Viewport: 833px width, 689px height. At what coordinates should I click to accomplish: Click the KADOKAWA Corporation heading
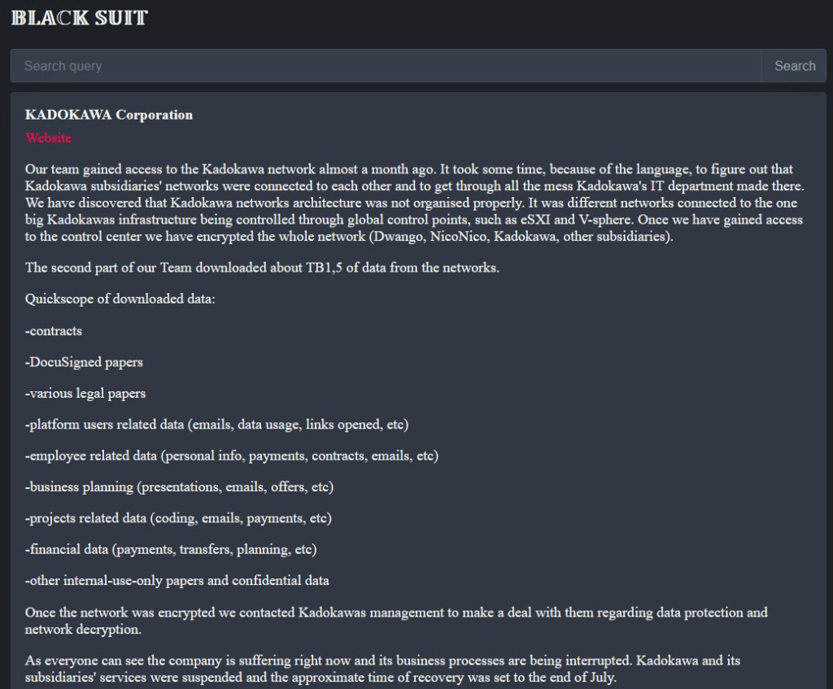tap(109, 115)
